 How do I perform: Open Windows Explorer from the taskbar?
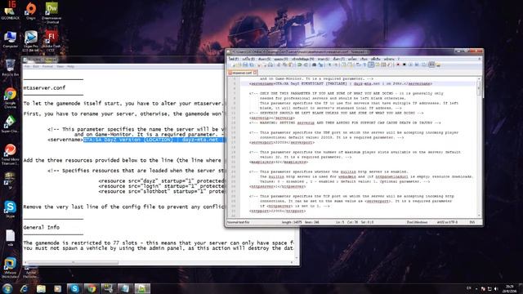click(x=41, y=288)
